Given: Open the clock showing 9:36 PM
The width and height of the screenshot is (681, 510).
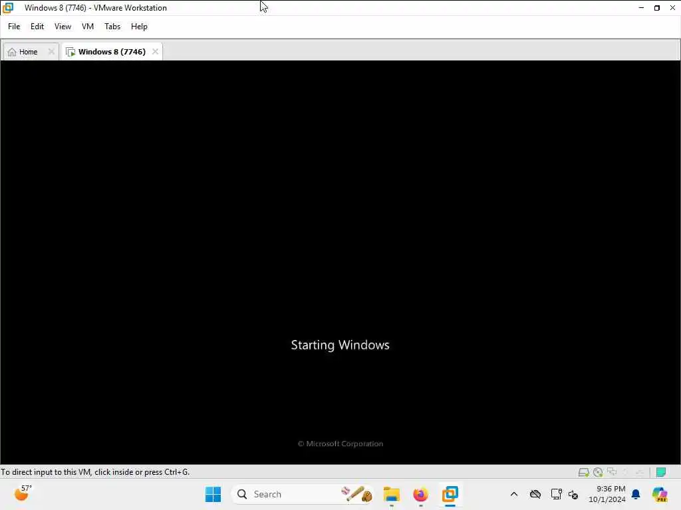Looking at the screenshot, I should pyautogui.click(x=607, y=494).
